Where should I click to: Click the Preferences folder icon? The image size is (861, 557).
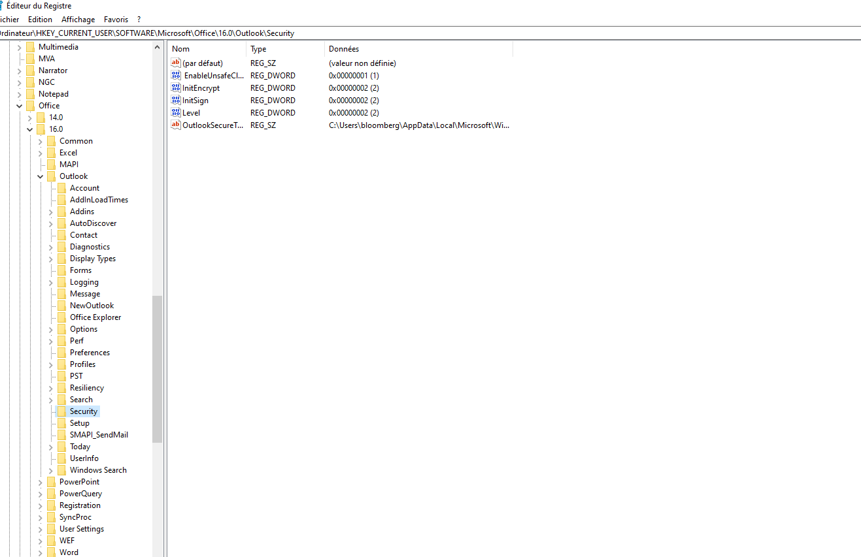coord(61,353)
